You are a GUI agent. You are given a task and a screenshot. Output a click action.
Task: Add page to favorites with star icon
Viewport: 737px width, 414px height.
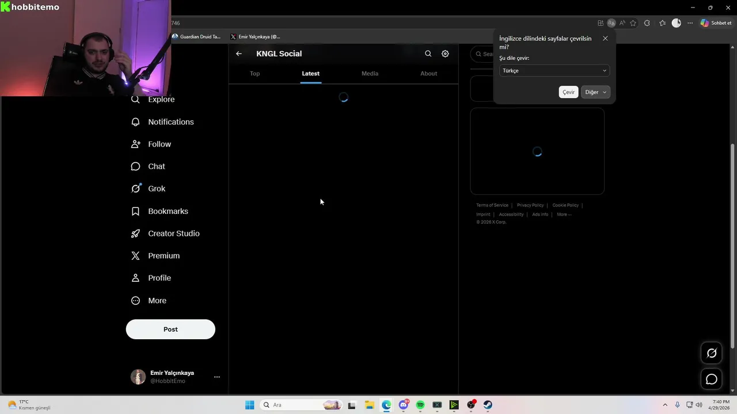click(633, 23)
